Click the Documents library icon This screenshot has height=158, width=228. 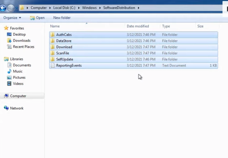click(x=9, y=65)
